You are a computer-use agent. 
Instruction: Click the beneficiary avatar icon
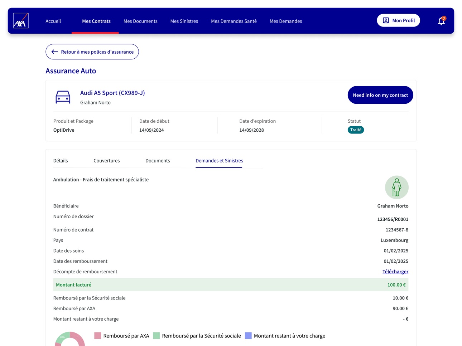pos(396,187)
